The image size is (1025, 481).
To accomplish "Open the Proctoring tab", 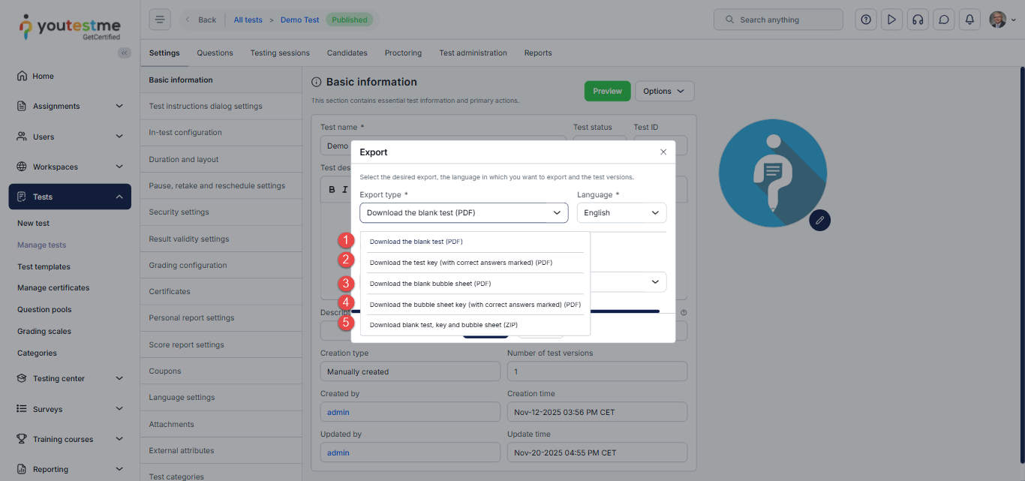I will 403,53.
